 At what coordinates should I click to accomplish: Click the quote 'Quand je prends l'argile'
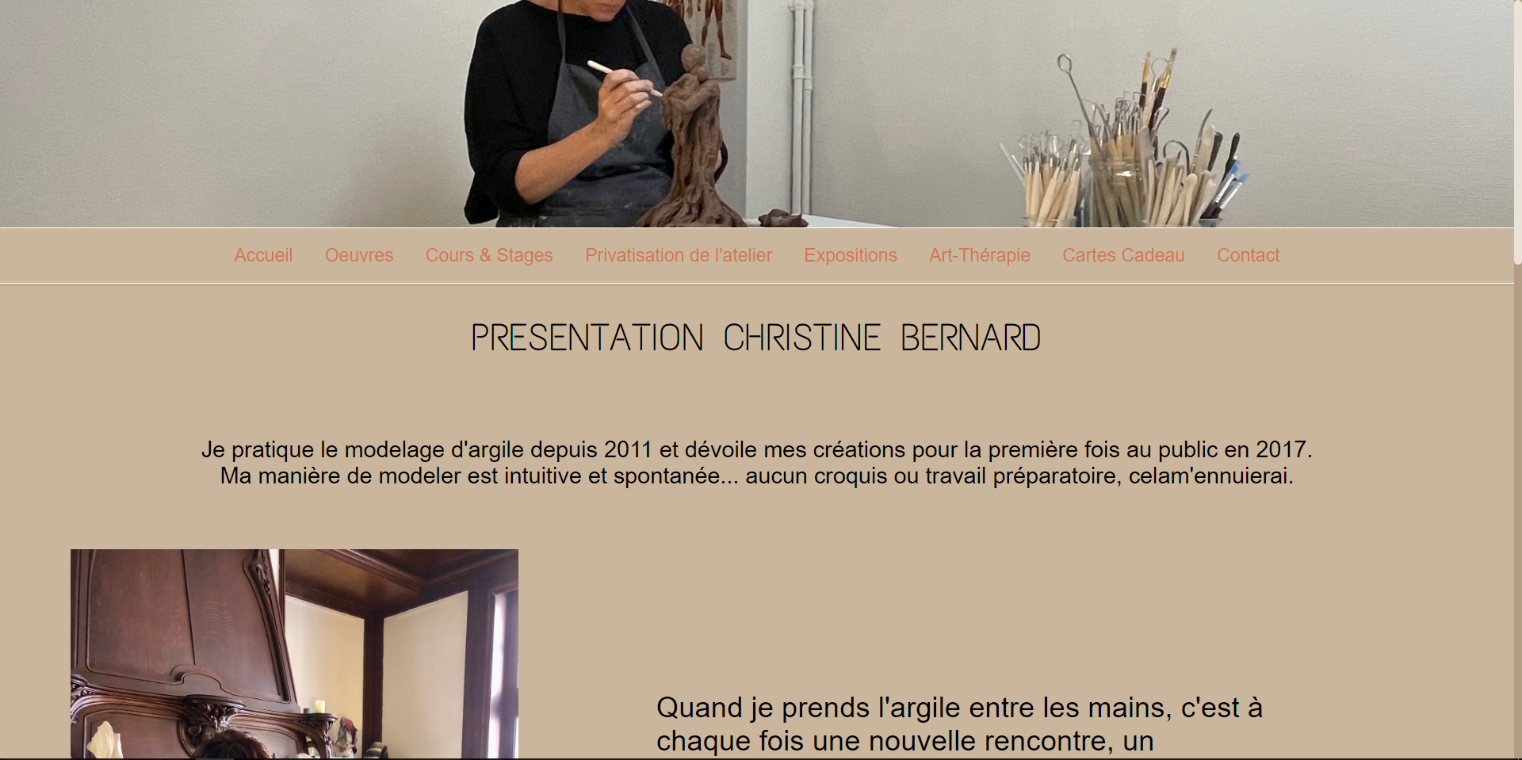(x=959, y=725)
